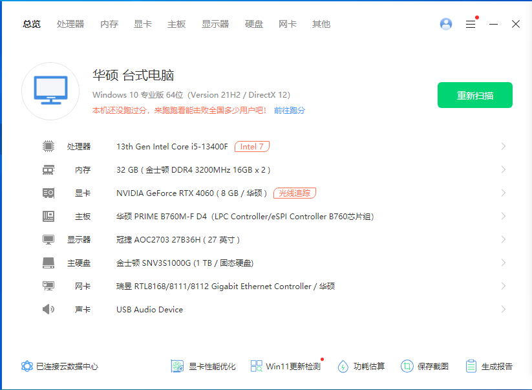Expand the 处理器 row chevron

[x=504, y=146]
